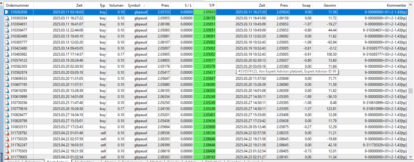
Task: Click the order icon of order 310304651
Action: point(7,24)
